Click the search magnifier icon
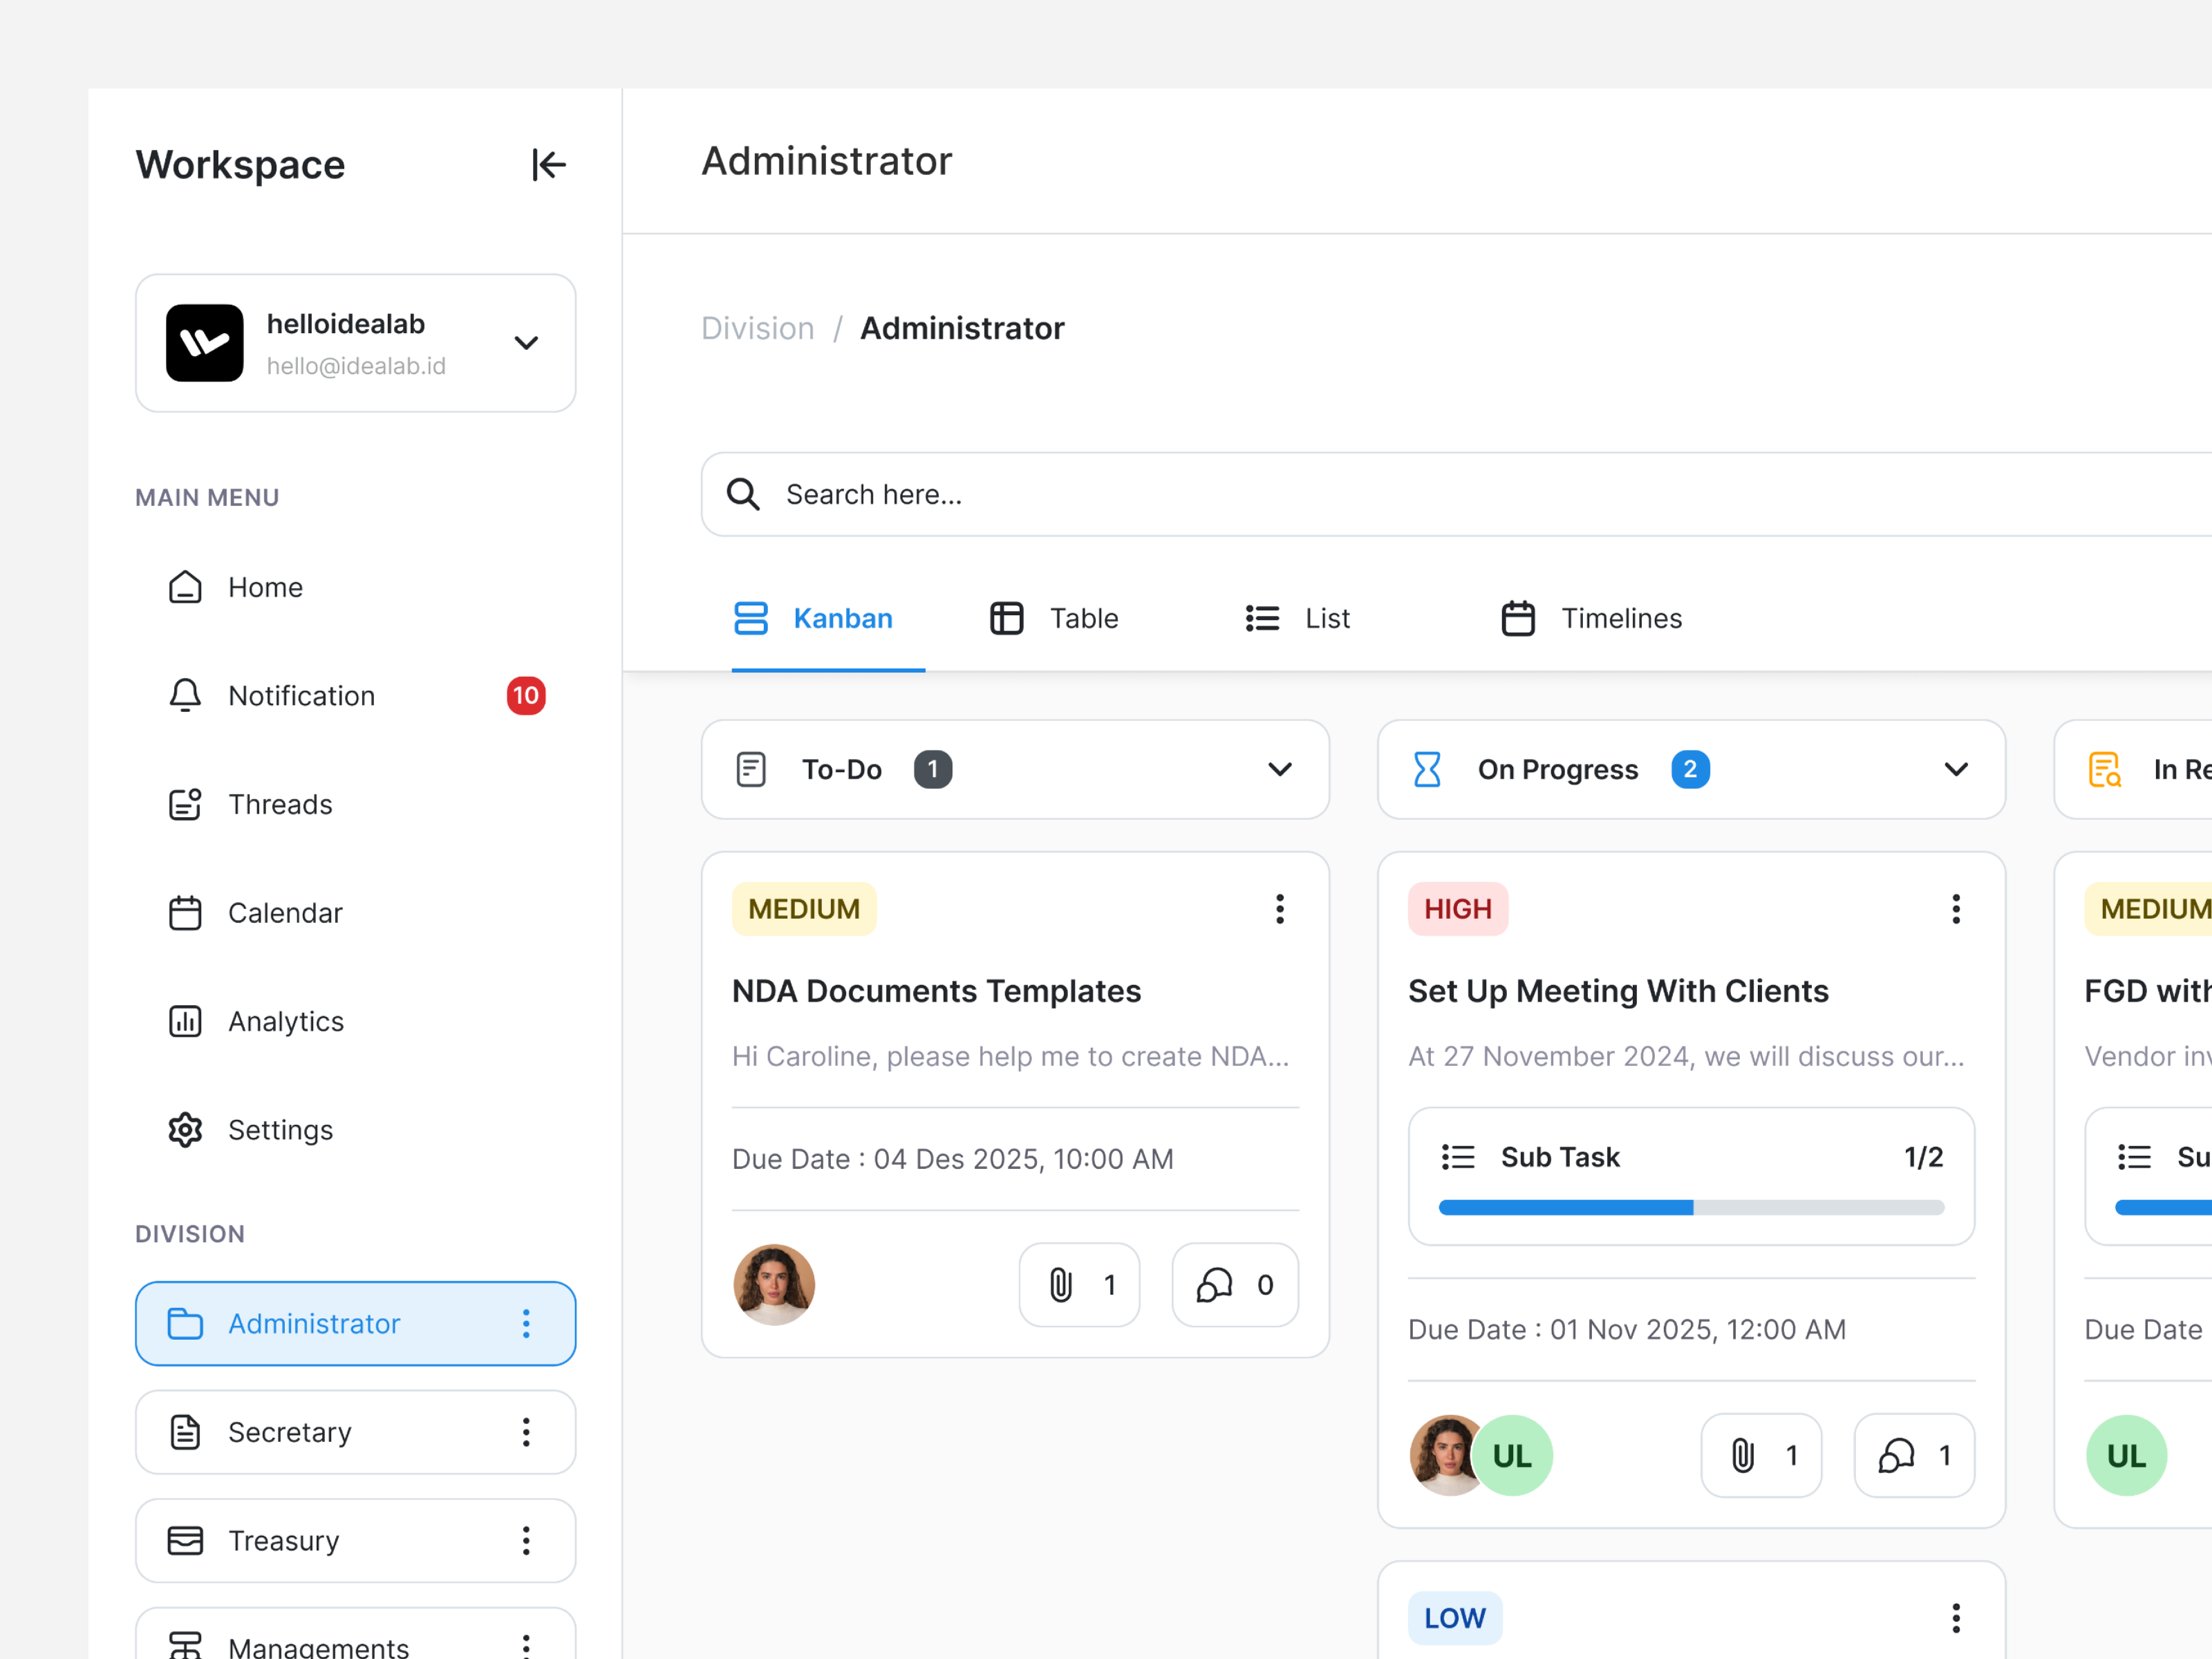Screen dimensions: 2212x1659 [743, 494]
